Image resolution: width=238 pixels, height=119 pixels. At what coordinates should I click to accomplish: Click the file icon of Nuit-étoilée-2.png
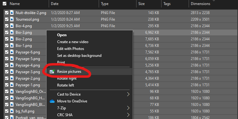pos(12,13)
